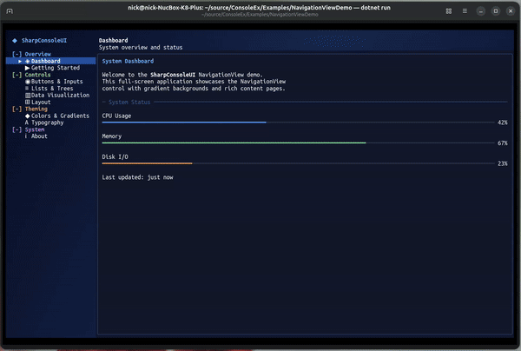Click the selection arrow on the Dashboard row

tap(20, 61)
